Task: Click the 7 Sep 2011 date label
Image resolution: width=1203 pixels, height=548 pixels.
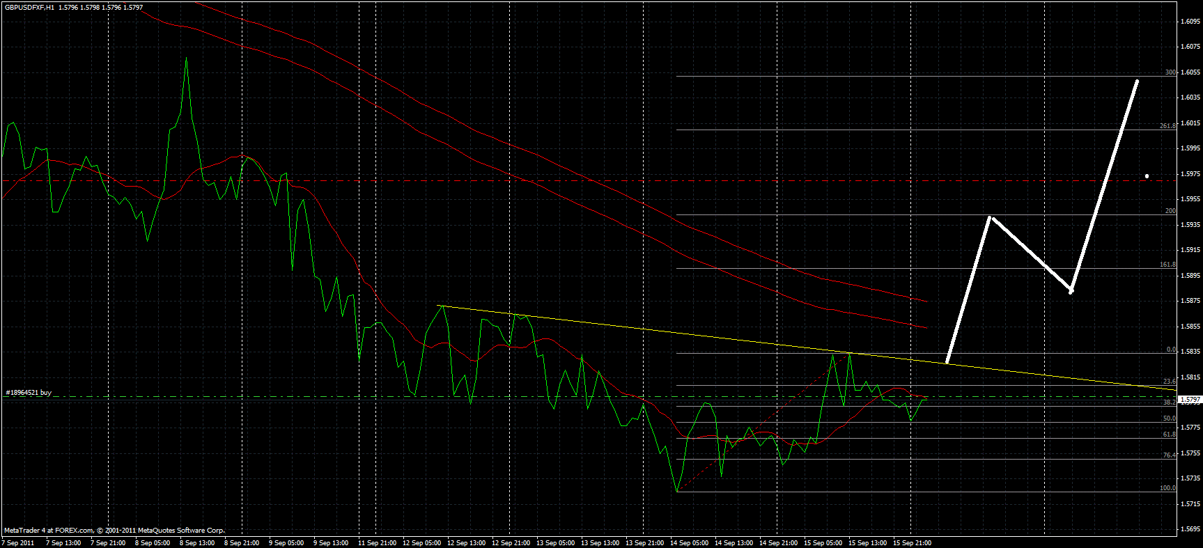Action: click(18, 542)
